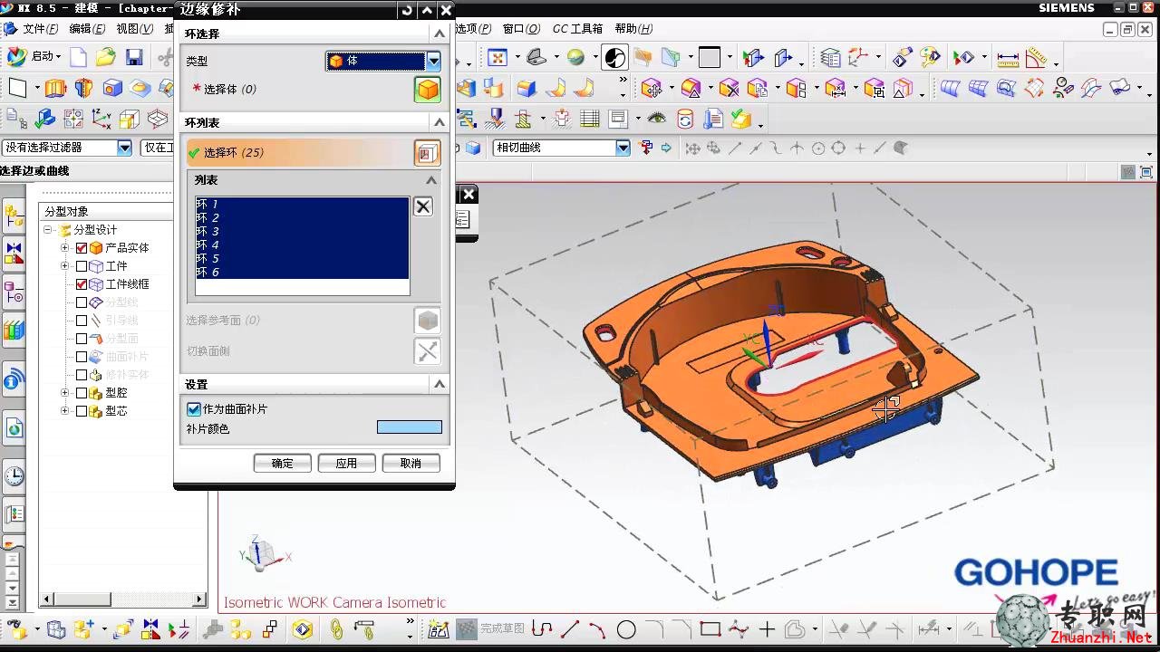Expand the 产品实体 tree node
The width and height of the screenshot is (1160, 652).
[x=65, y=248]
